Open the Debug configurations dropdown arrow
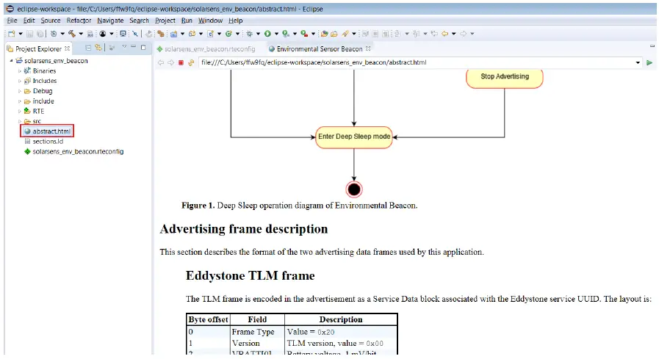Image resolution: width=659 pixels, height=359 pixels. 258,34
